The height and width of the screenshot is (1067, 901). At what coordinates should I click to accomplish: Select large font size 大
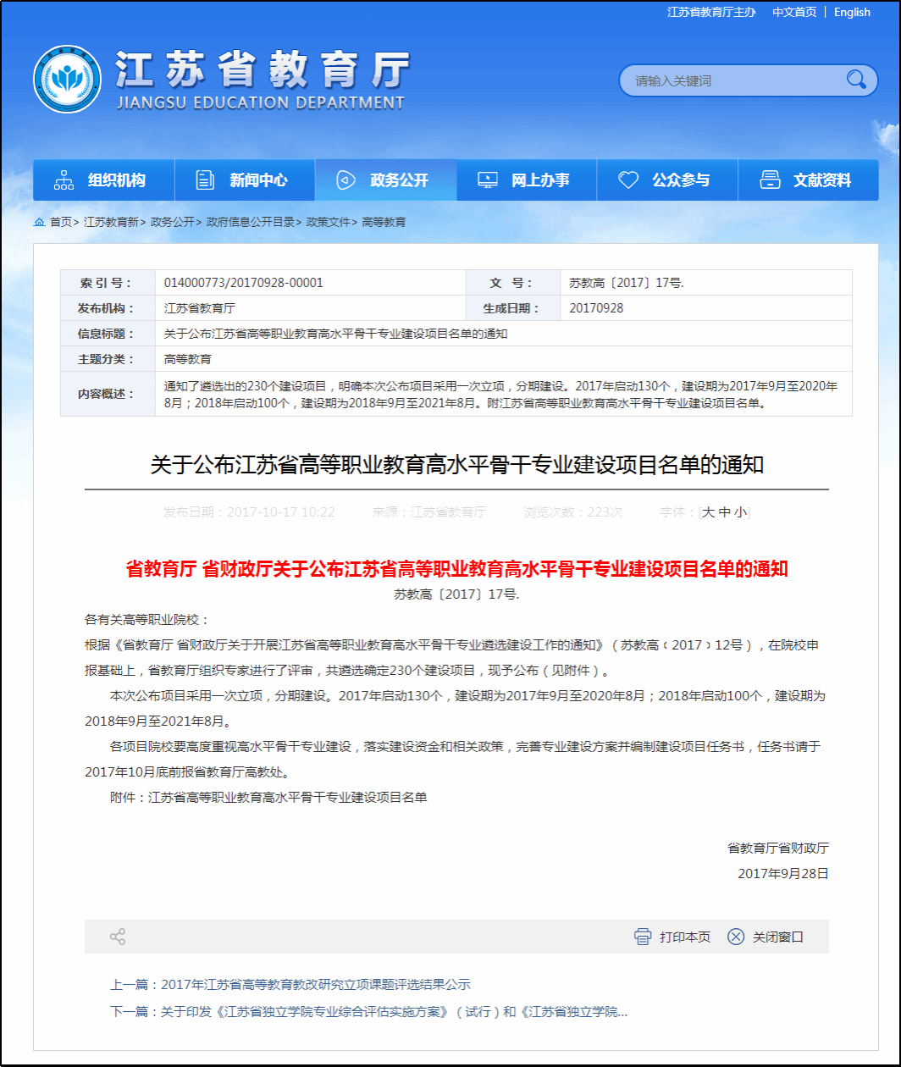tap(709, 512)
